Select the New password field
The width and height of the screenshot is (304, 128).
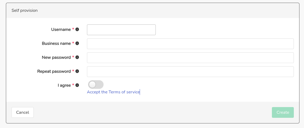(x=190, y=58)
